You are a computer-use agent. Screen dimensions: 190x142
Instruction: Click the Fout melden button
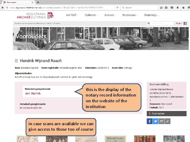pos(167,114)
